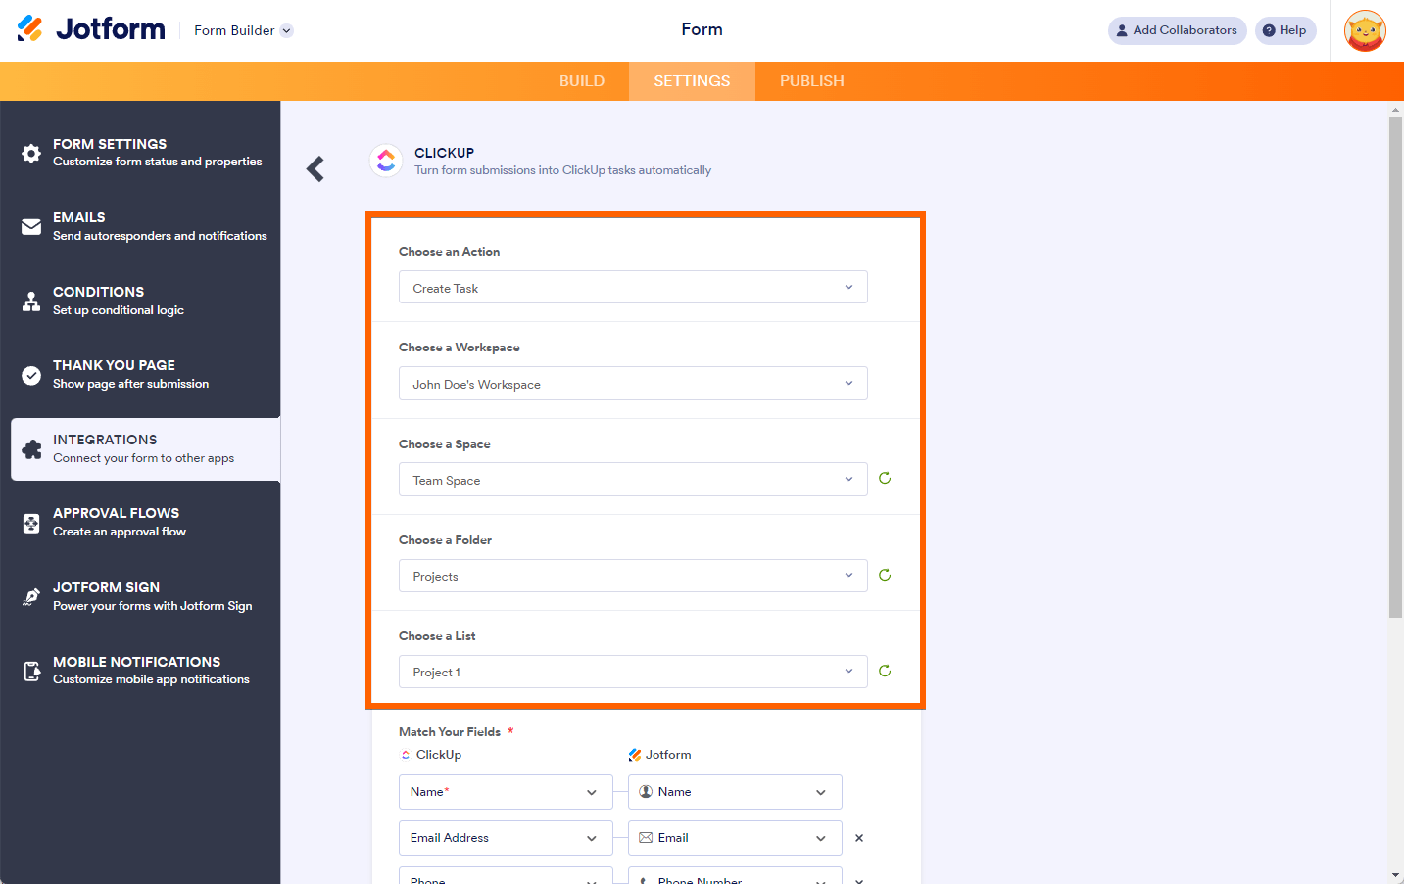Open the Choose a Space dropdown
The height and width of the screenshot is (884, 1404).
[633, 480]
